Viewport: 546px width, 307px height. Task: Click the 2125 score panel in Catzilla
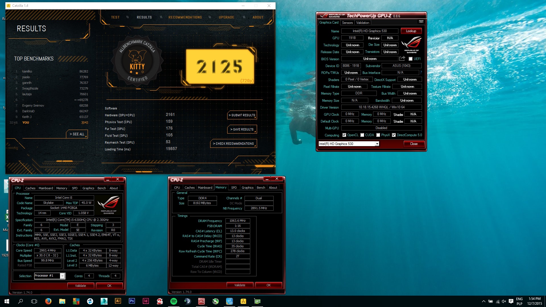220,67
